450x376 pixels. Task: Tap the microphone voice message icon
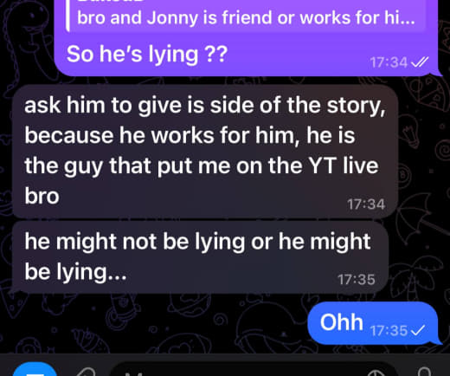pos(425,372)
